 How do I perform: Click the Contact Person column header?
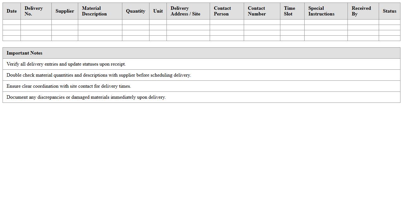pyautogui.click(x=222, y=11)
